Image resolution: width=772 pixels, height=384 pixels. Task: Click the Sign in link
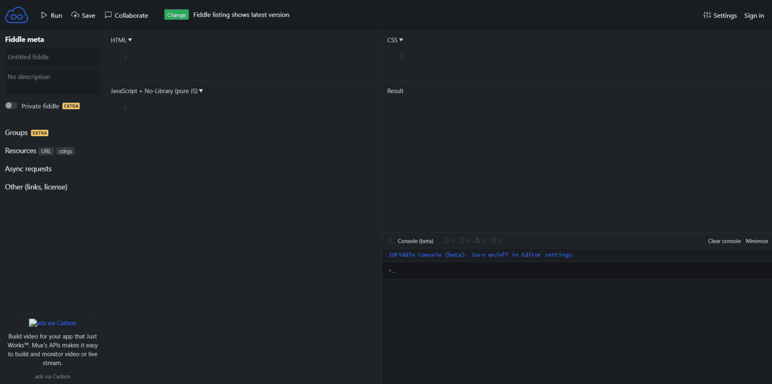(754, 16)
